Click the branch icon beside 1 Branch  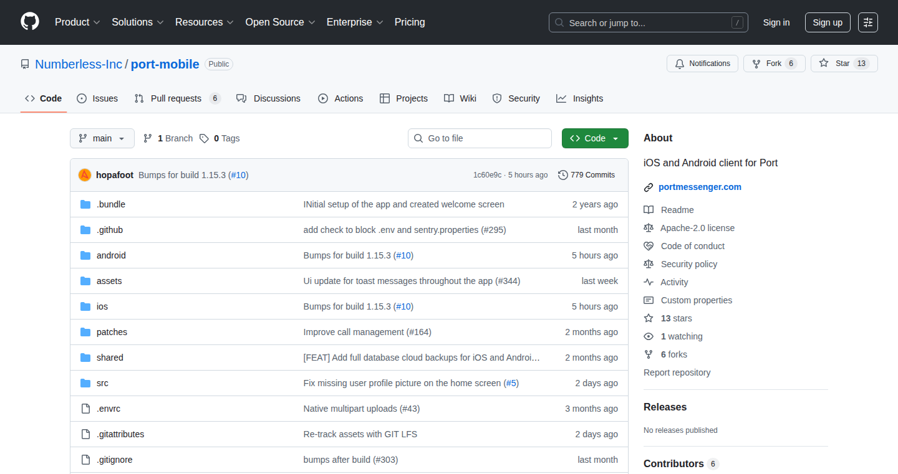pyautogui.click(x=148, y=138)
